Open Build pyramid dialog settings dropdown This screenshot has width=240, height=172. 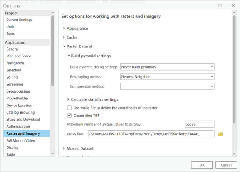coord(167,67)
